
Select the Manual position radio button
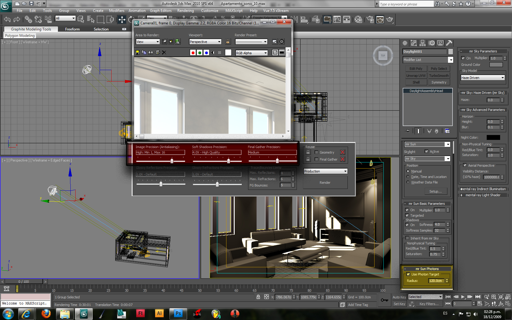coord(408,171)
